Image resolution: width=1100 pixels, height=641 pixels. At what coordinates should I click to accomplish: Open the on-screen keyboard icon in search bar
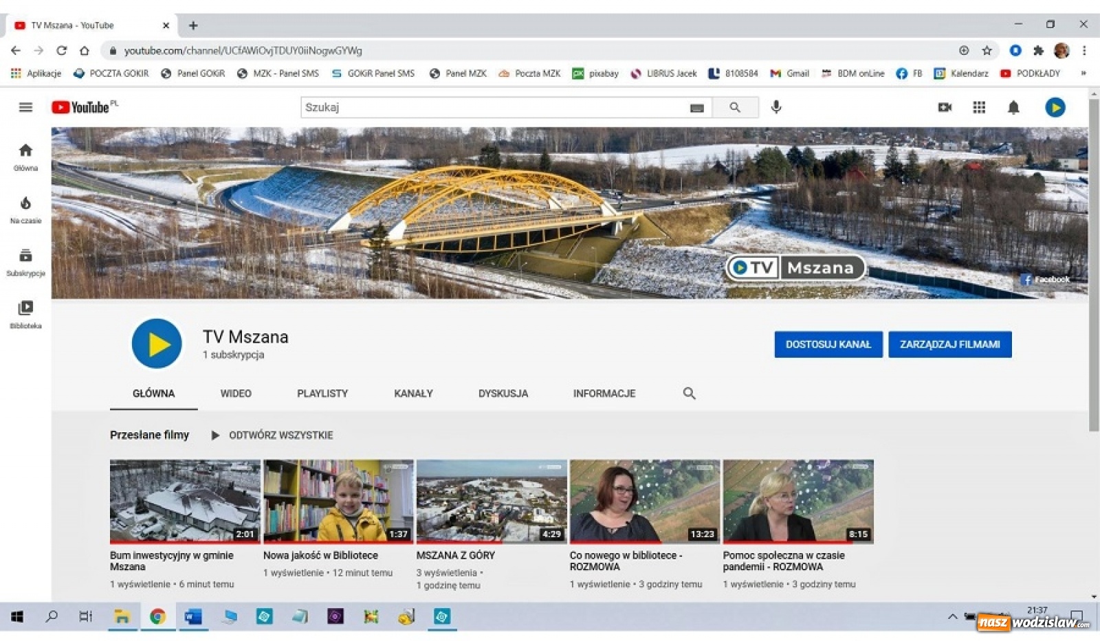[x=696, y=107]
